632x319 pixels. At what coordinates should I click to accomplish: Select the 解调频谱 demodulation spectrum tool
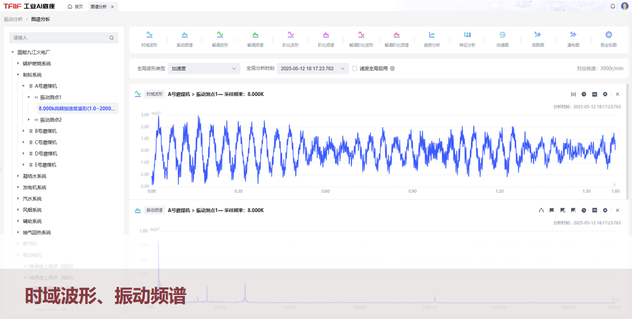click(255, 39)
